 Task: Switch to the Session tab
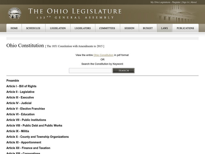[x=129, y=28]
